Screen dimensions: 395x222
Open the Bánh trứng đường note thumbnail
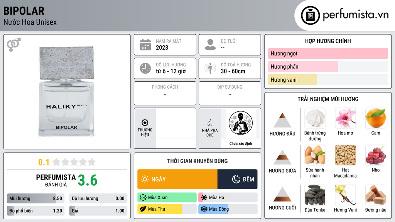coord(315,118)
